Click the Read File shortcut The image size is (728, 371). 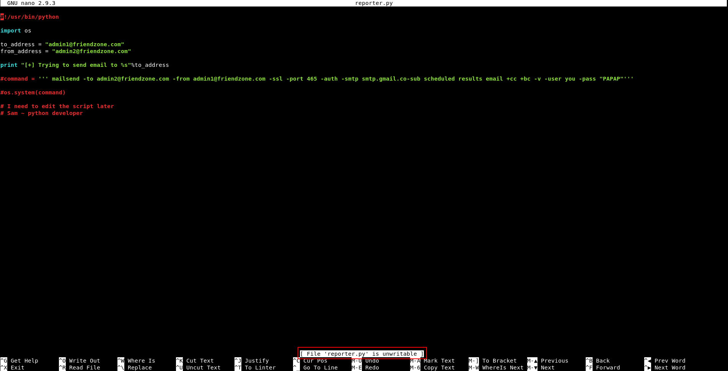pos(84,368)
